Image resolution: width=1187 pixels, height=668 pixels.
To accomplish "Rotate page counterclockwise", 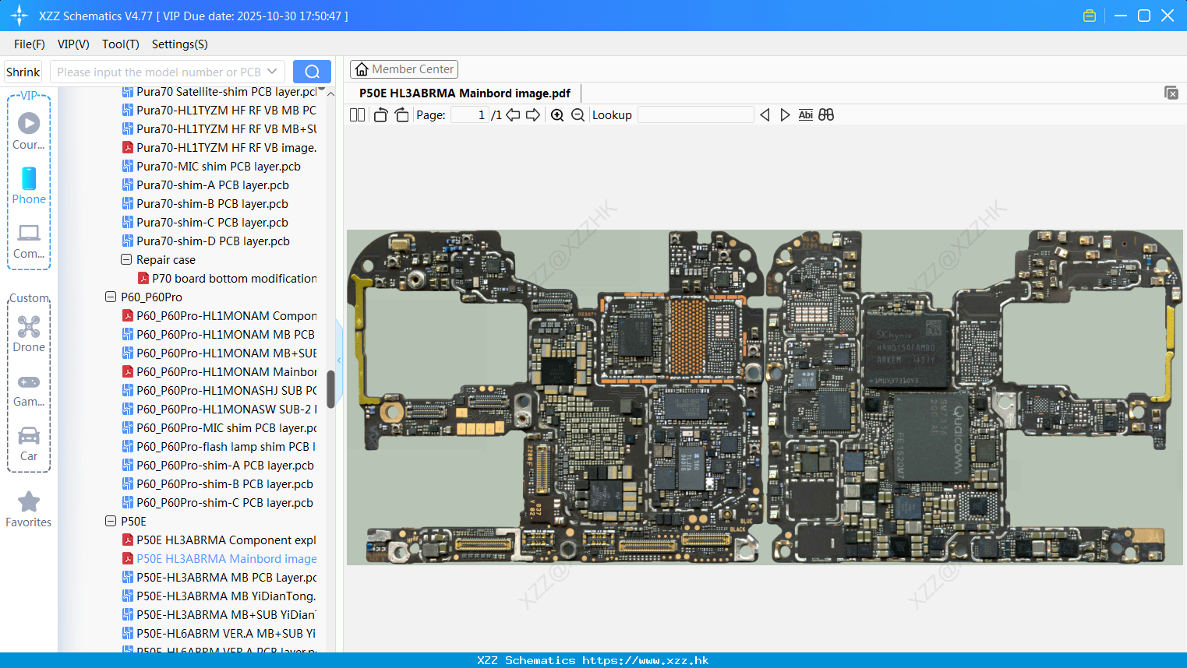I will click(x=380, y=115).
